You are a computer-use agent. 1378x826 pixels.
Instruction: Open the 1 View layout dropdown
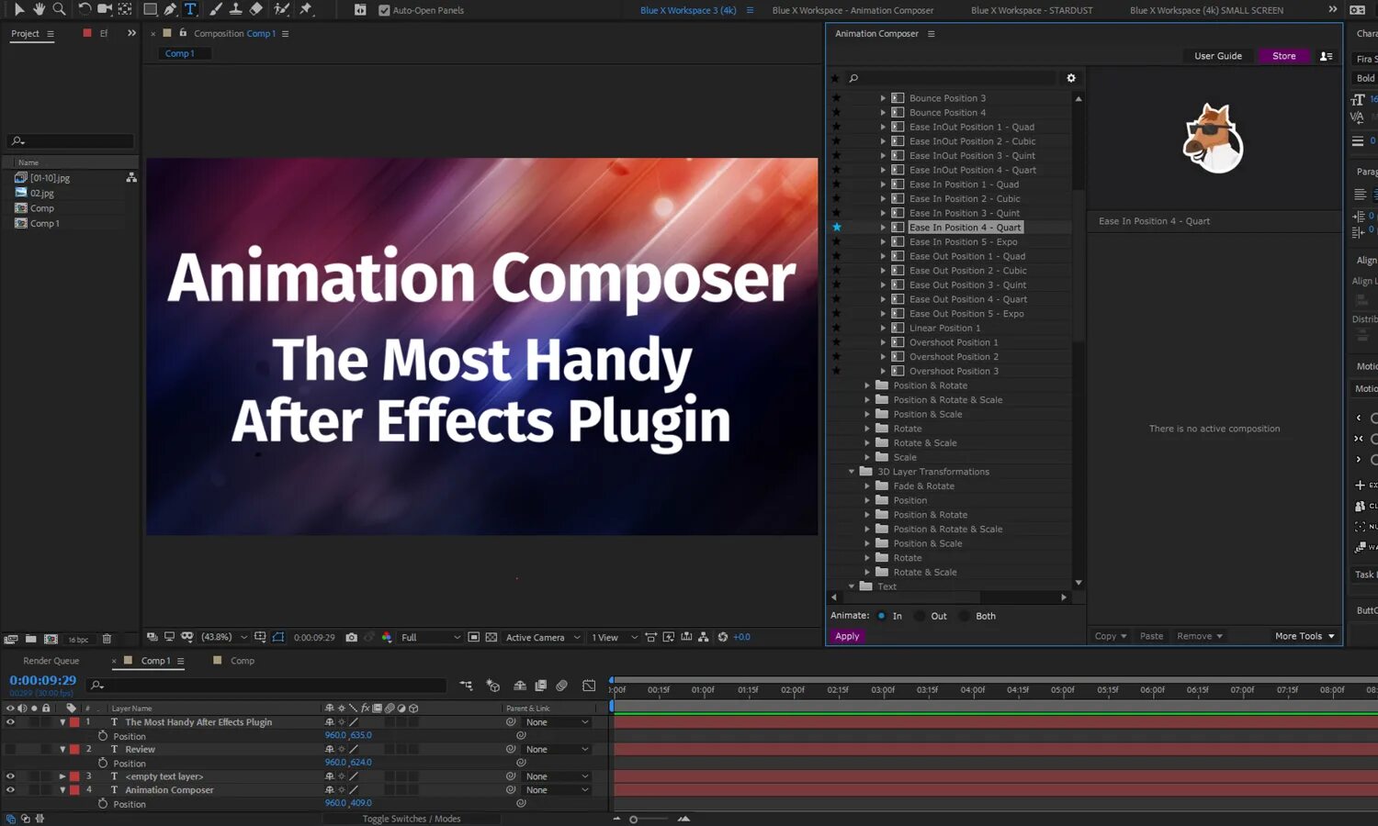click(614, 637)
